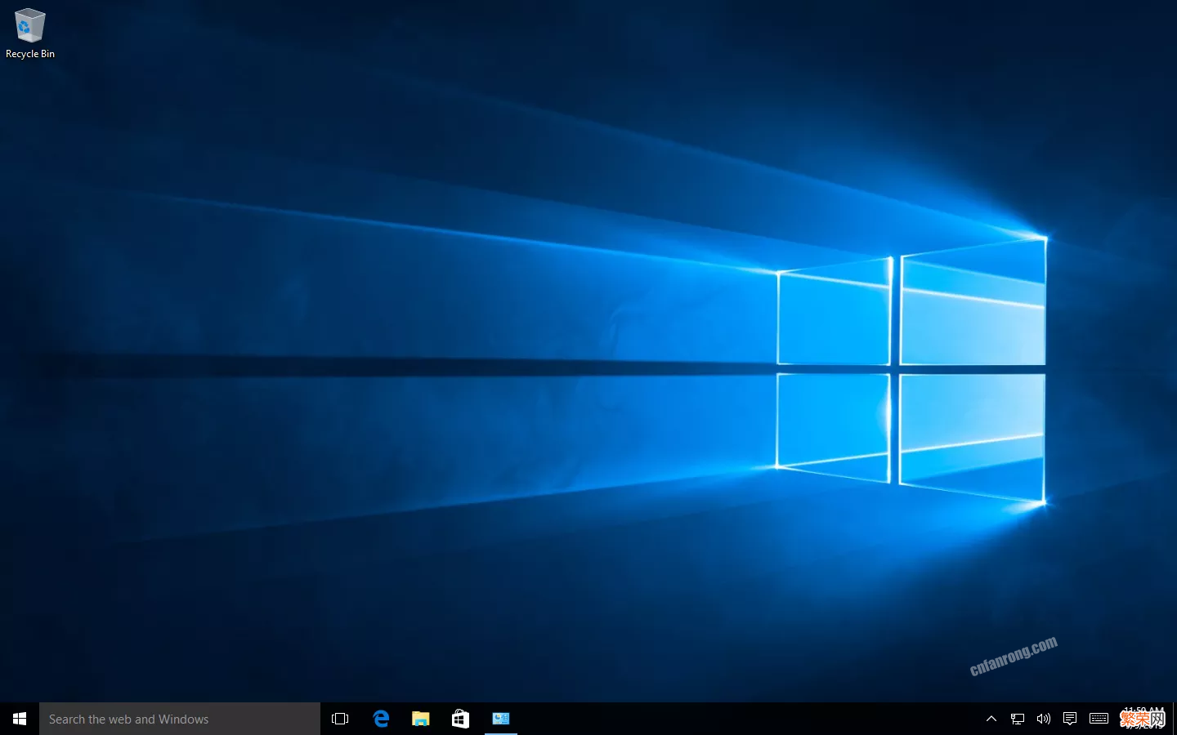Switch to the running app on taskbar

[501, 719]
